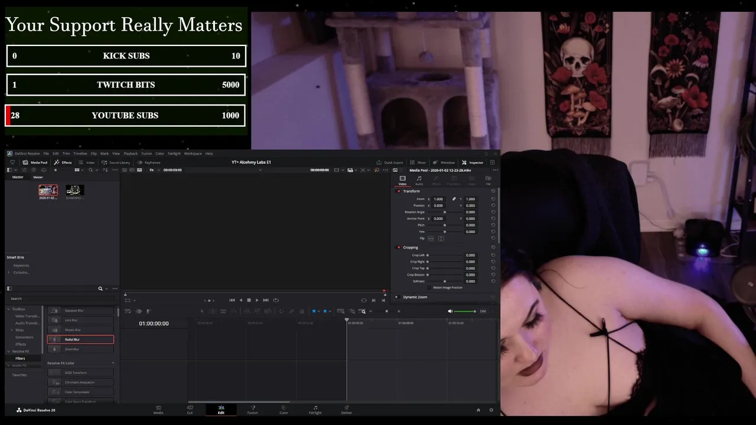
Task: Select the Screenshot clip thumbnail
Action: 74,190
